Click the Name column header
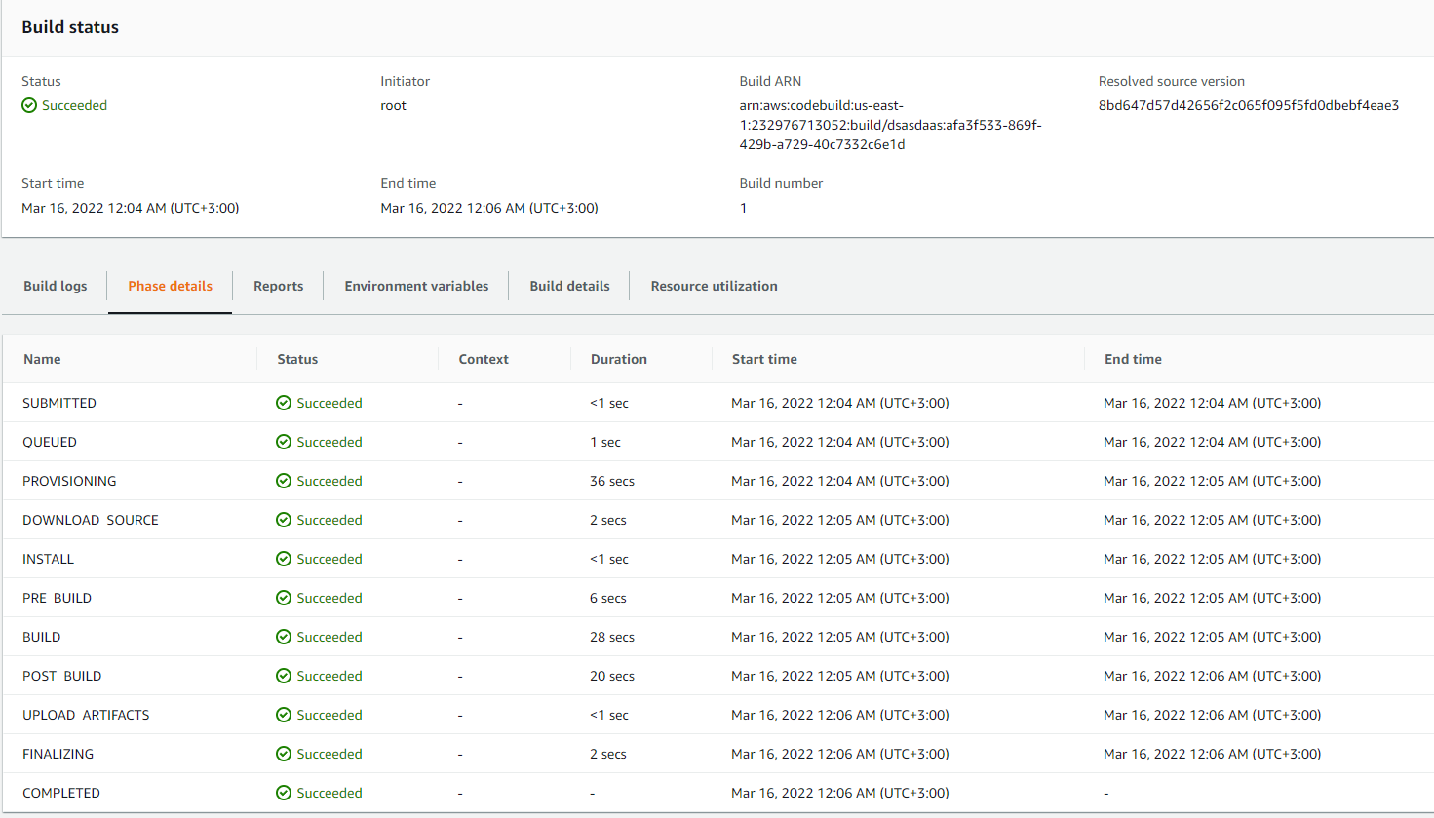 click(42, 359)
